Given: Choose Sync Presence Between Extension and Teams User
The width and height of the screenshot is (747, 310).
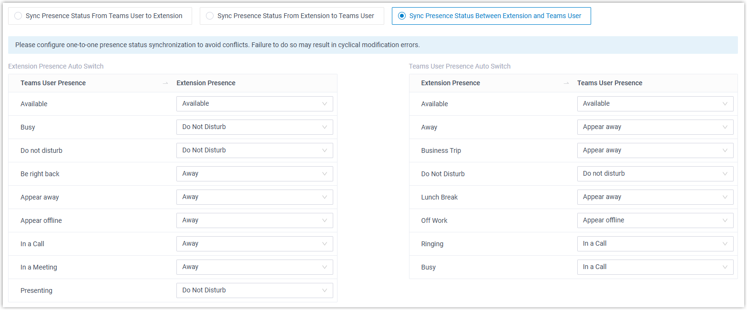Looking at the screenshot, I should [x=402, y=16].
